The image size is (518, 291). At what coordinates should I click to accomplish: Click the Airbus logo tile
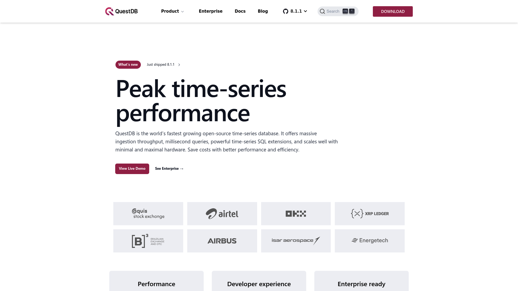click(x=222, y=241)
